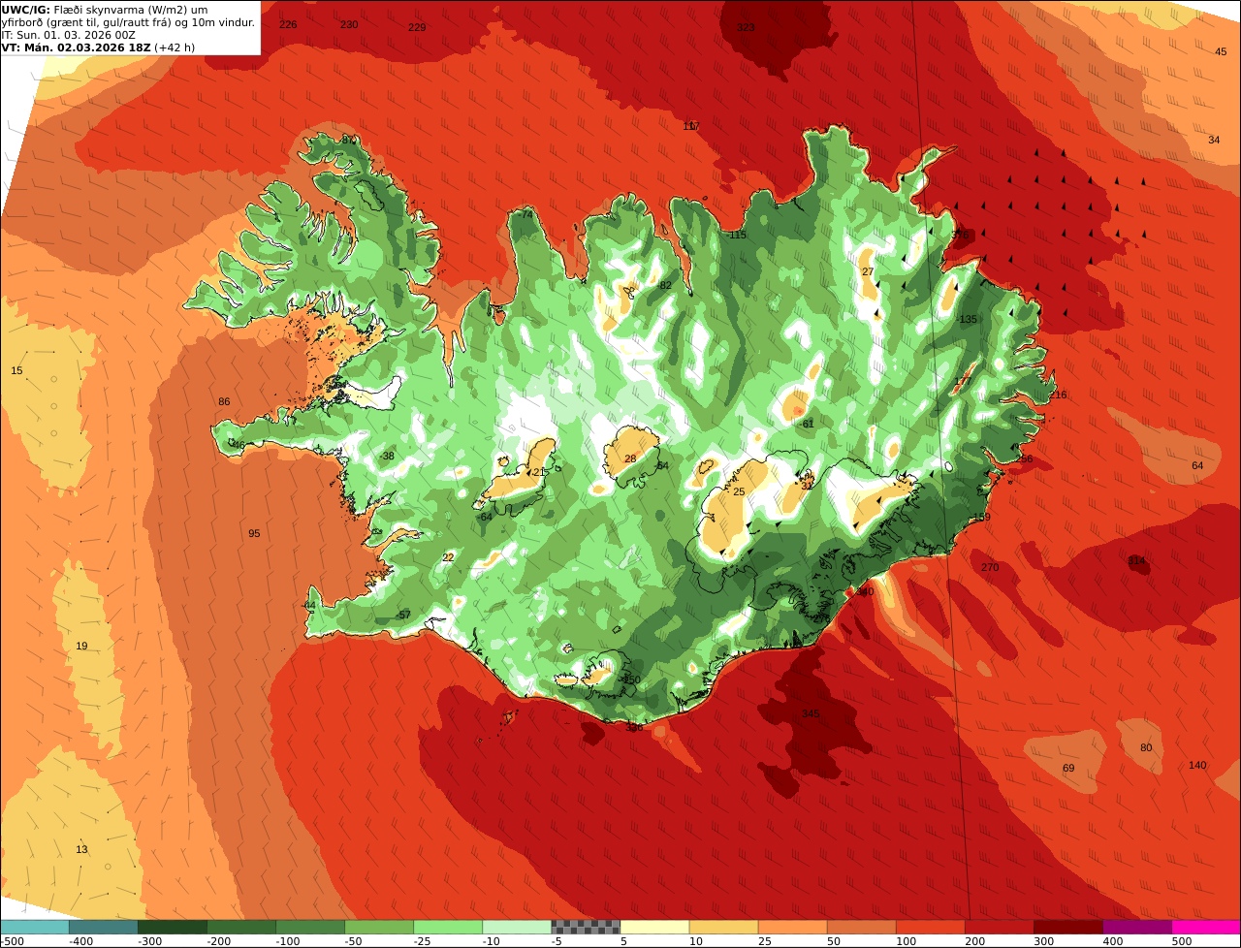Viewport: 1241px width, 948px height.
Task: Pick the dark green -200 to -100 swatch
Action: click(241, 927)
